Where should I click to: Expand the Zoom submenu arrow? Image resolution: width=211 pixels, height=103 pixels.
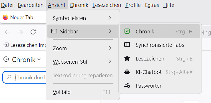(x=110, y=48)
